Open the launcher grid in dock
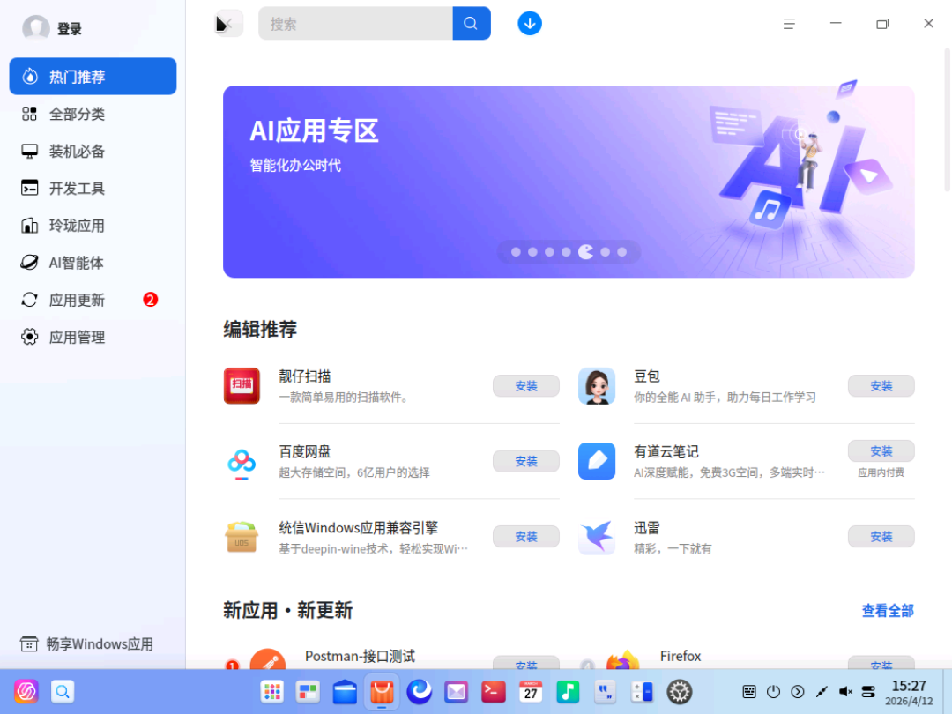 272,692
